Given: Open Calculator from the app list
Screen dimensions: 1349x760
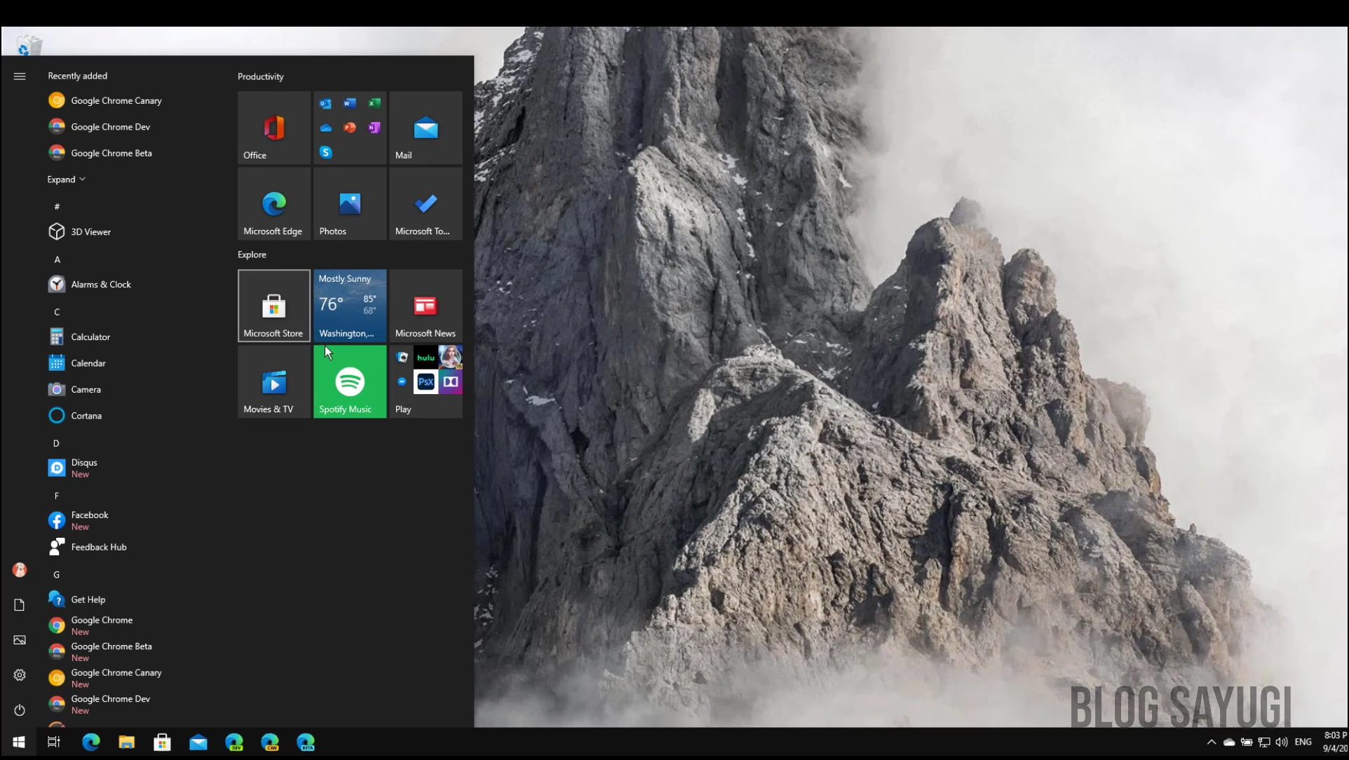Looking at the screenshot, I should (90, 337).
